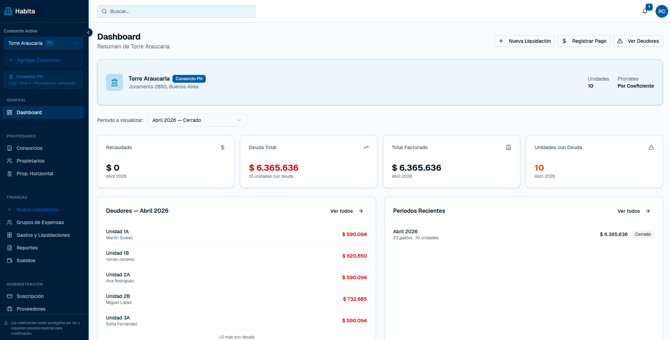The height and width of the screenshot is (340, 670).
Task: Open the period dropdown showing Abril 2026 — Cerrado
Action: [197, 120]
